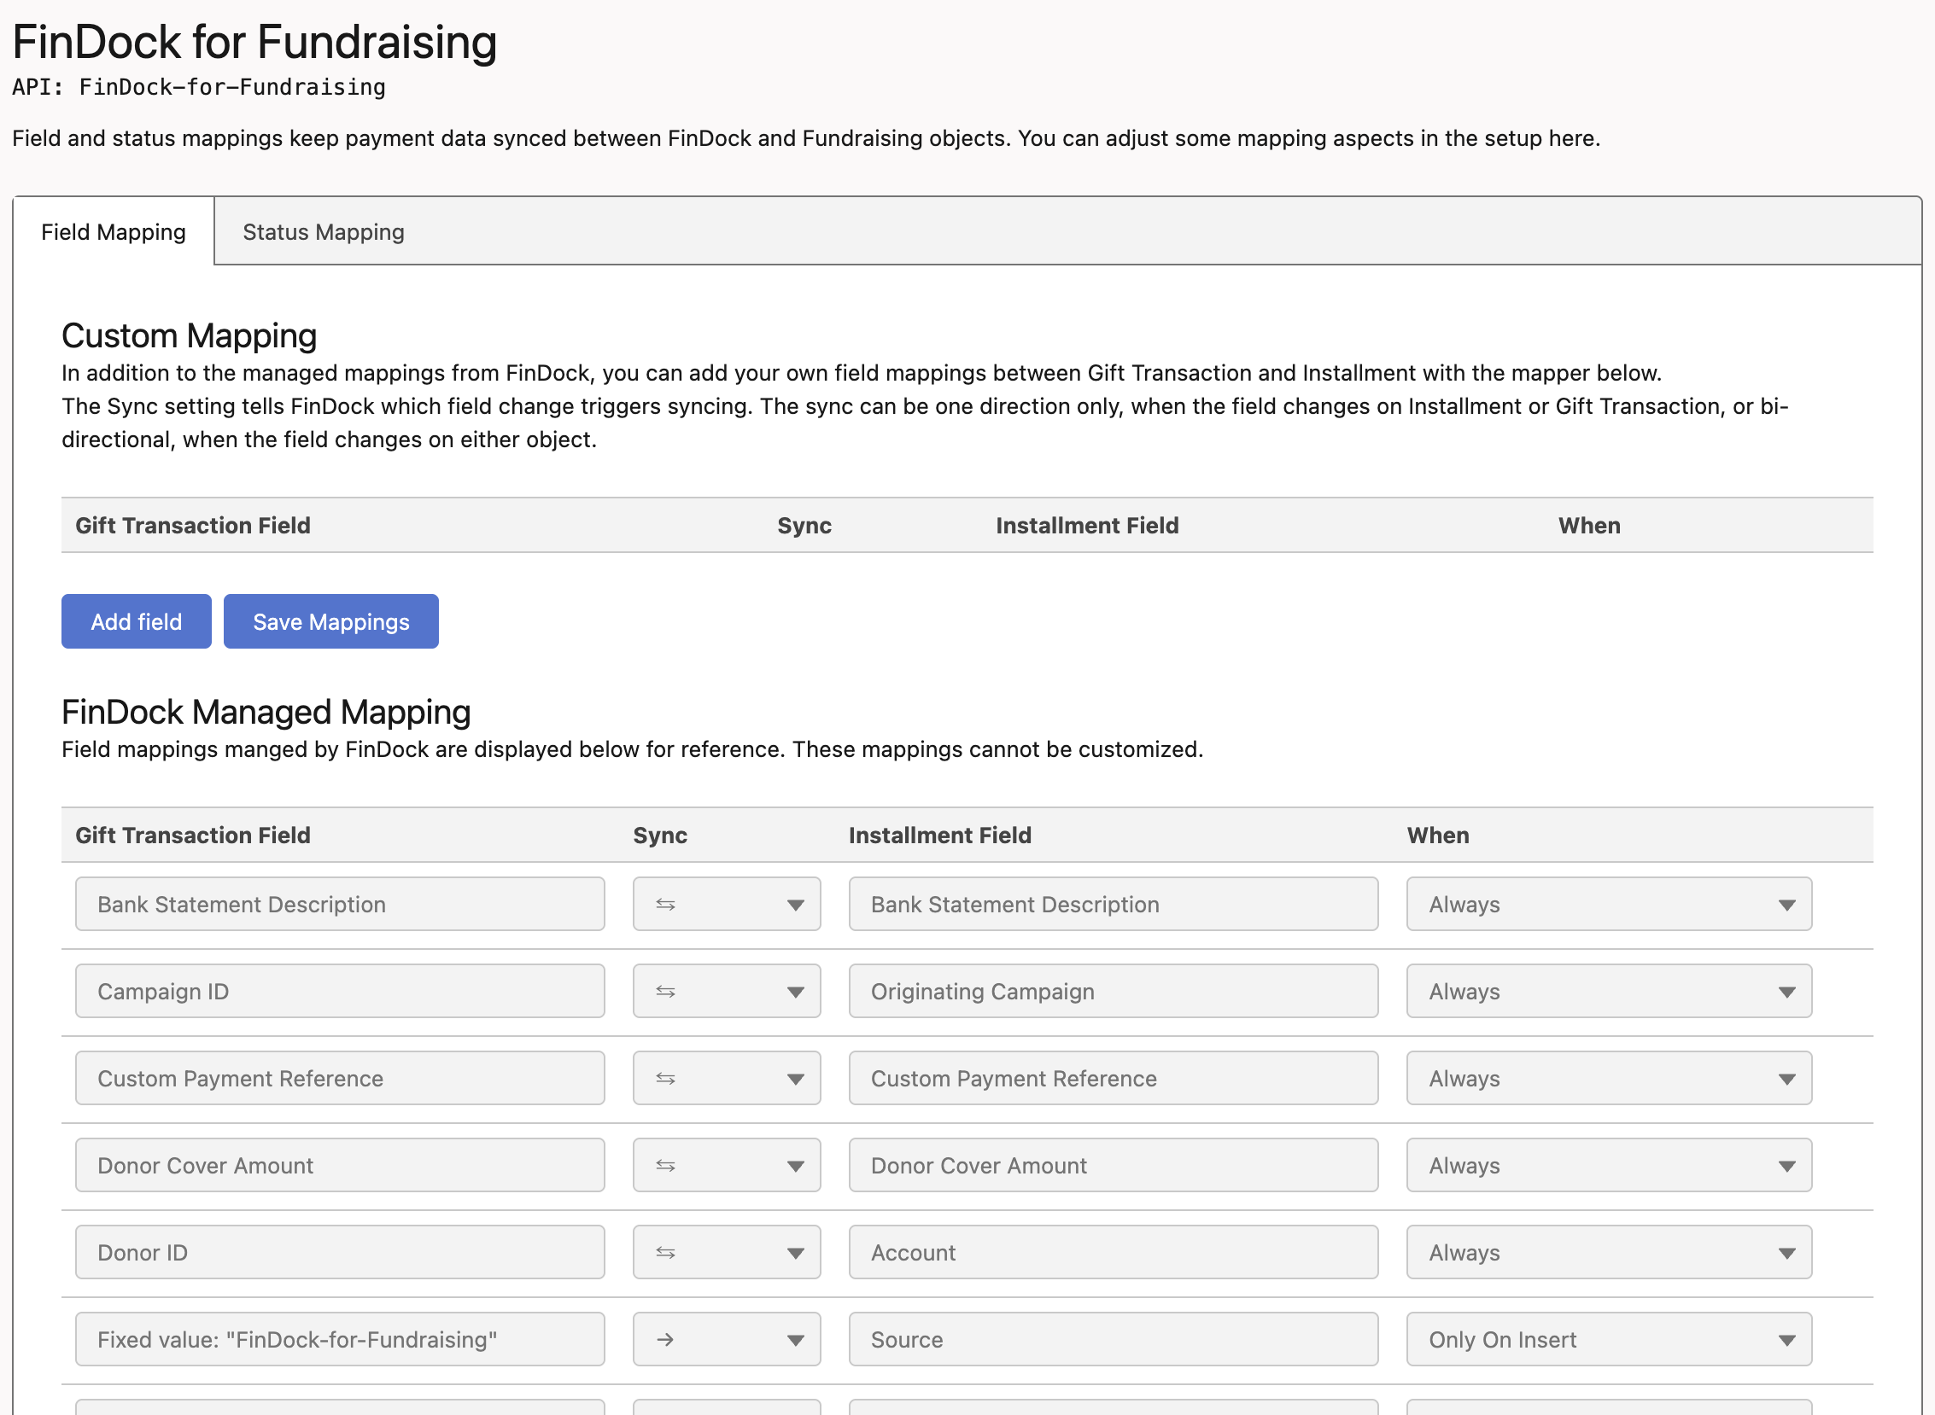Select the Field Mapping tab

coord(113,232)
